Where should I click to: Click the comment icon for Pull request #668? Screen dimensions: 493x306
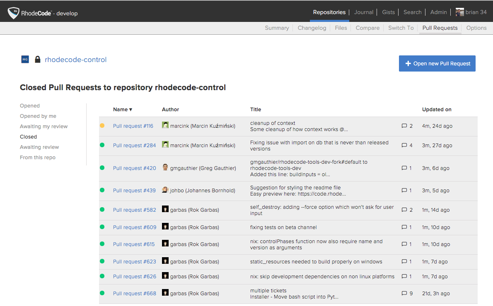pyautogui.click(x=404, y=294)
